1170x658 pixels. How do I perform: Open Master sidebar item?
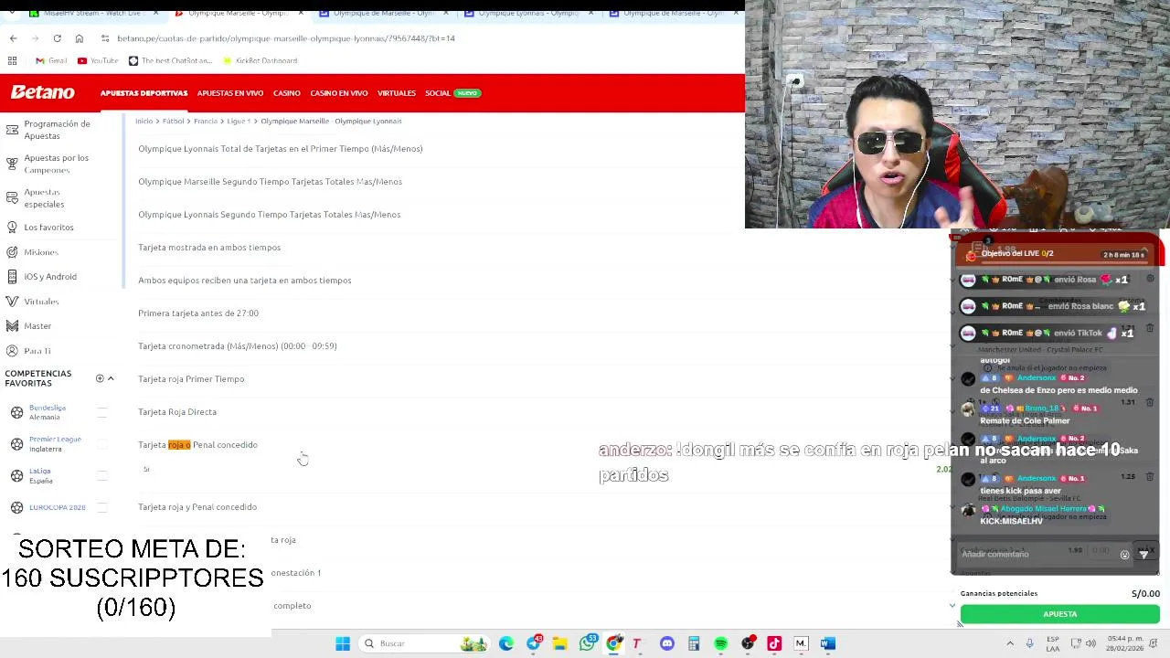37,326
